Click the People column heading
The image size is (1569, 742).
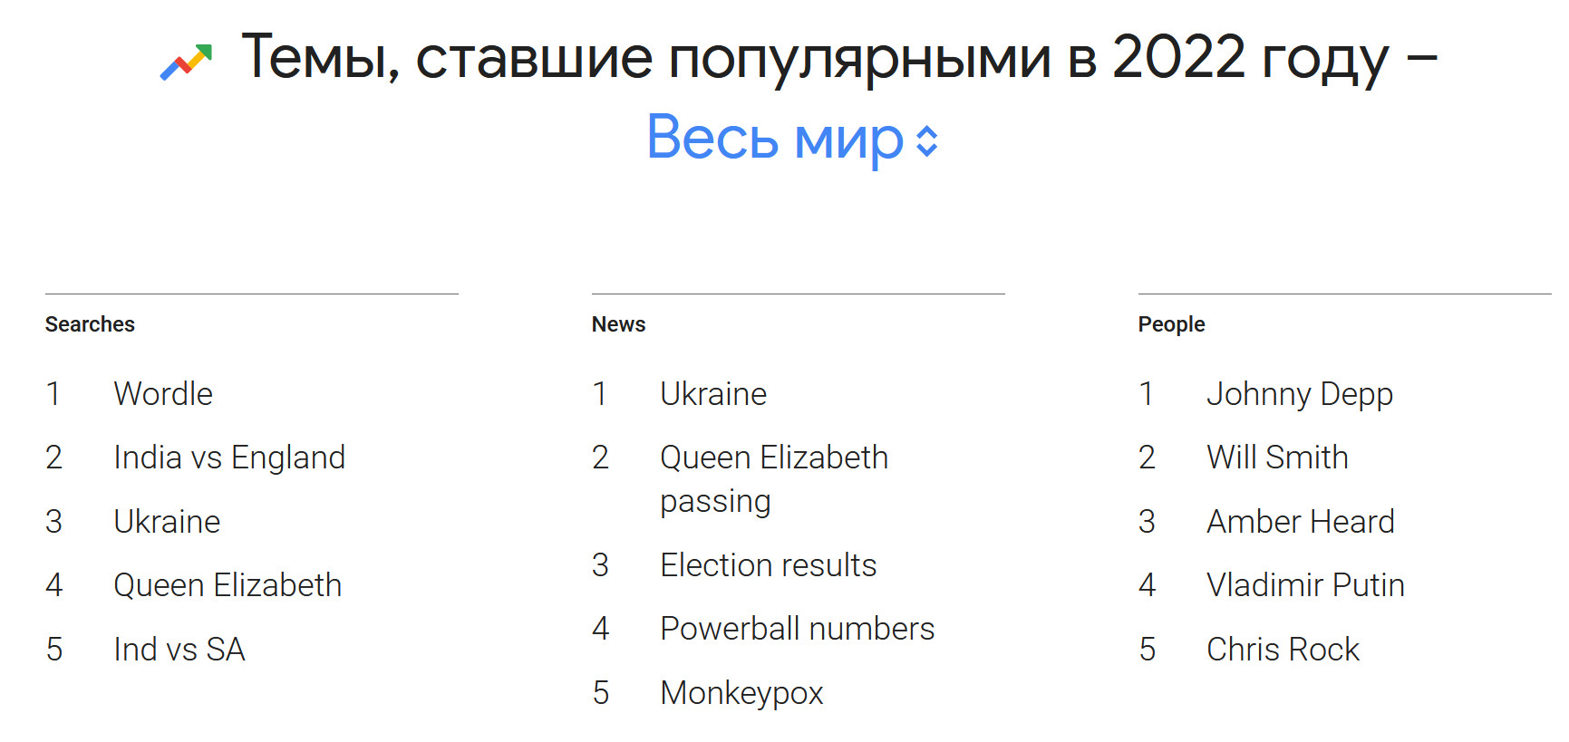(x=1171, y=324)
